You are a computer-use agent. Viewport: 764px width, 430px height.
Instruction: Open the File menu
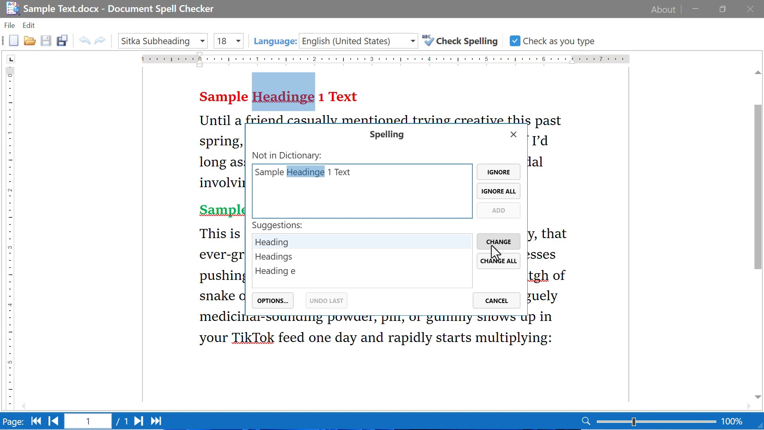(x=10, y=25)
